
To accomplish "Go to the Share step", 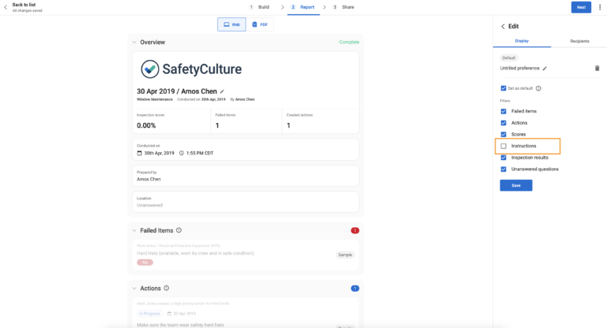I will 344,7.
